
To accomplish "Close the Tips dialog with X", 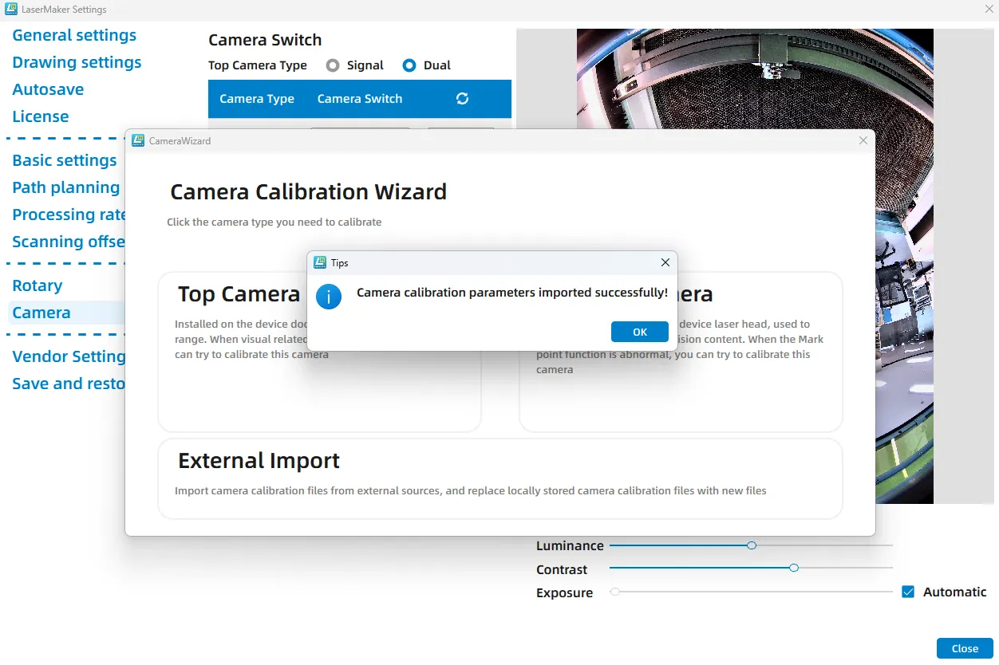I will click(x=665, y=262).
